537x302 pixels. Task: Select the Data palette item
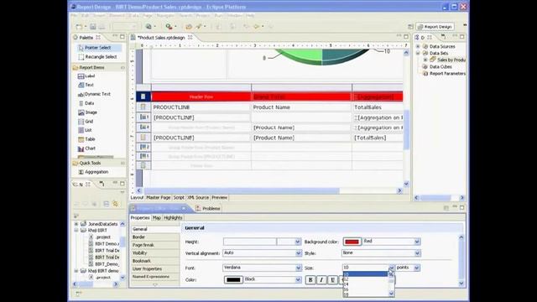(x=86, y=103)
